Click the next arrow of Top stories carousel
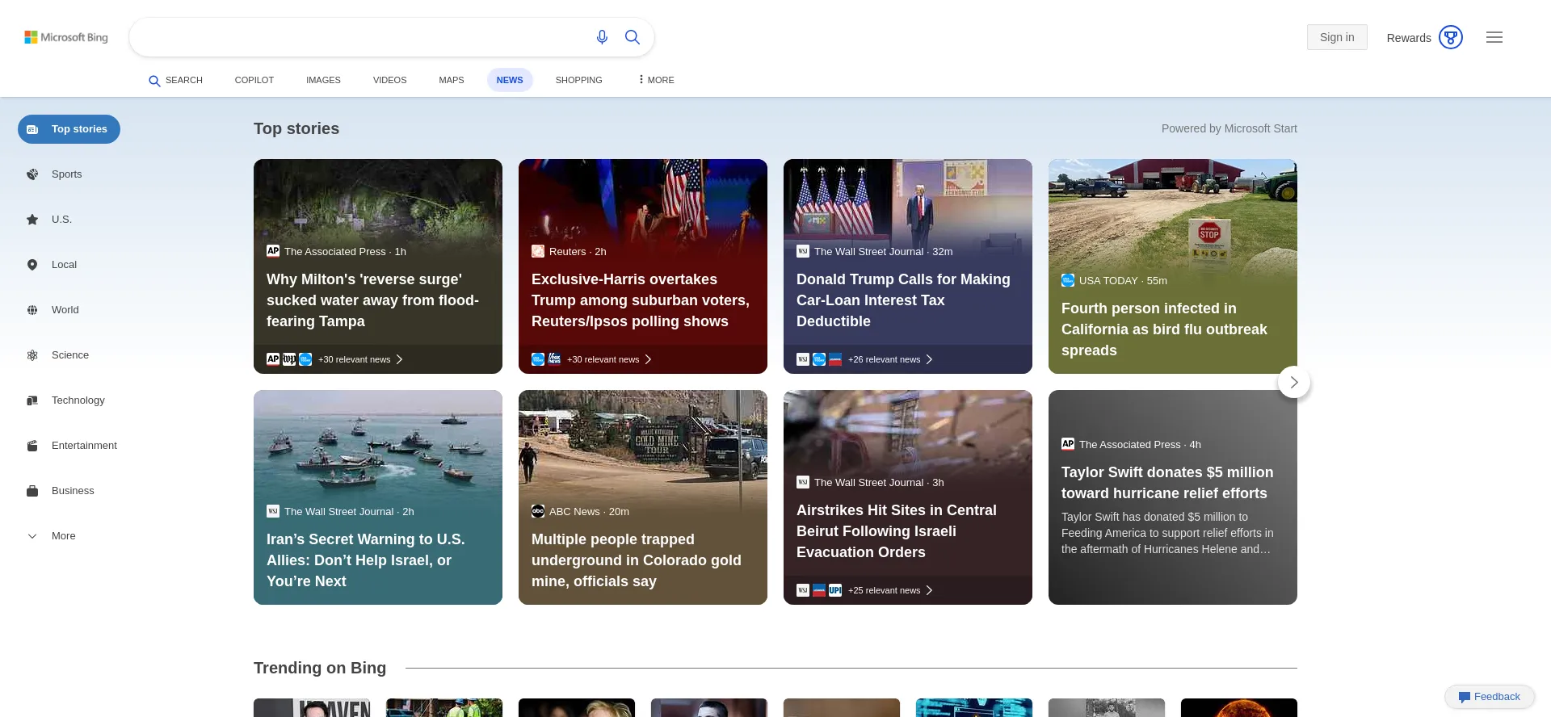The width and height of the screenshot is (1551, 717). click(1294, 382)
